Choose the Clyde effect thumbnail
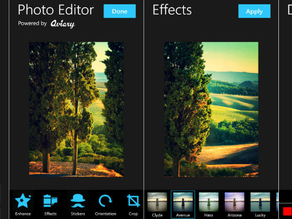This screenshot has width=292, height=219. (157, 204)
